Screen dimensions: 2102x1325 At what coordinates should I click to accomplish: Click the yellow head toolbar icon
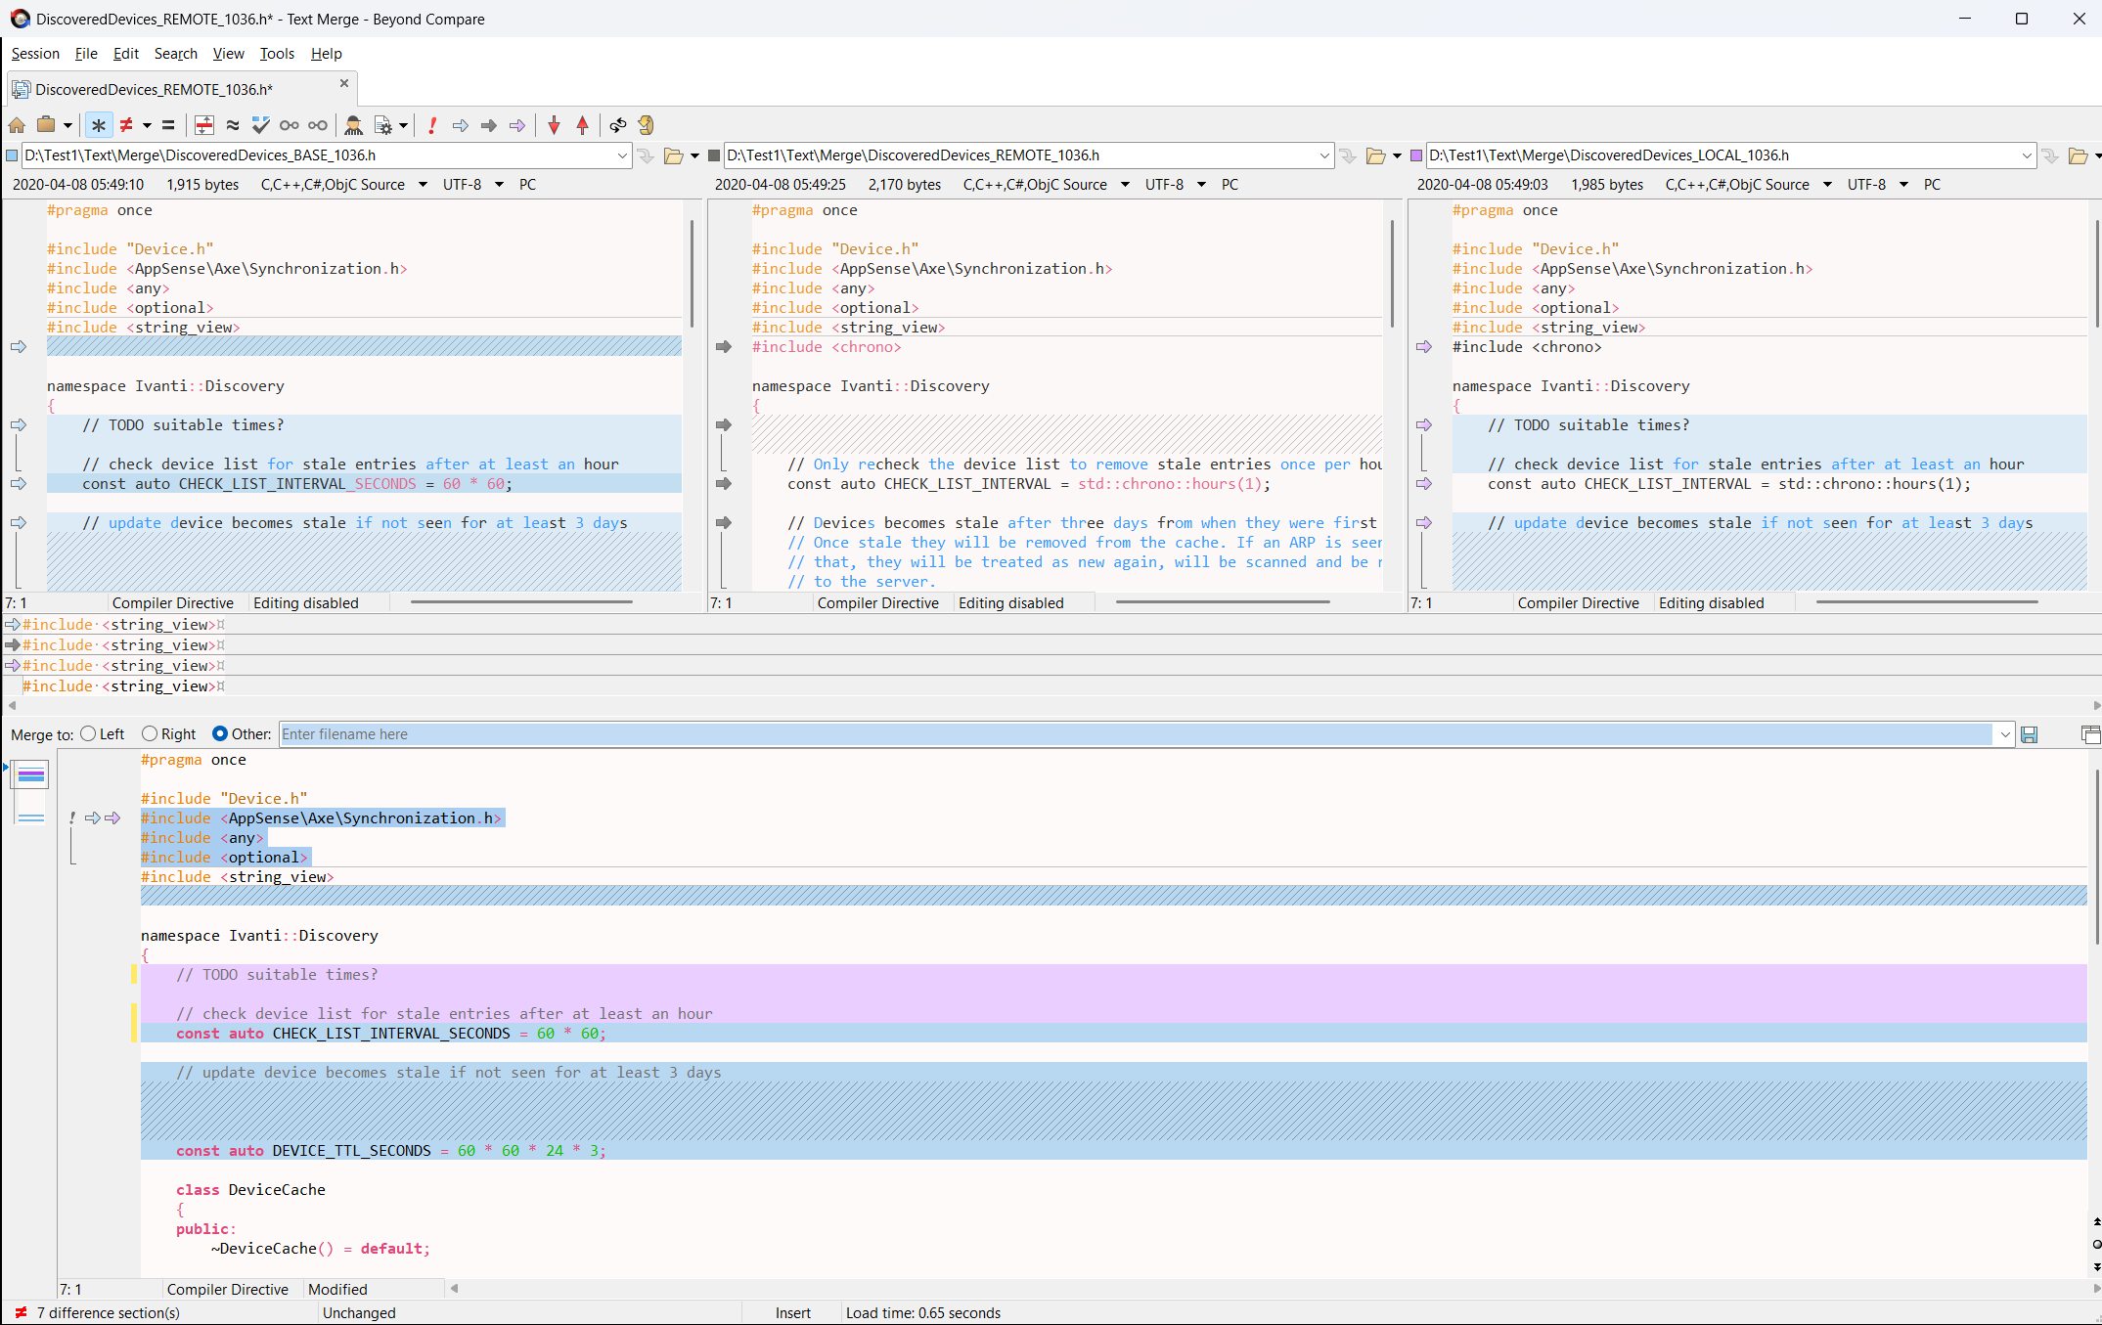pyautogui.click(x=646, y=125)
